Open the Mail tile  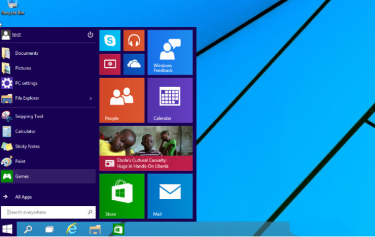click(x=170, y=196)
